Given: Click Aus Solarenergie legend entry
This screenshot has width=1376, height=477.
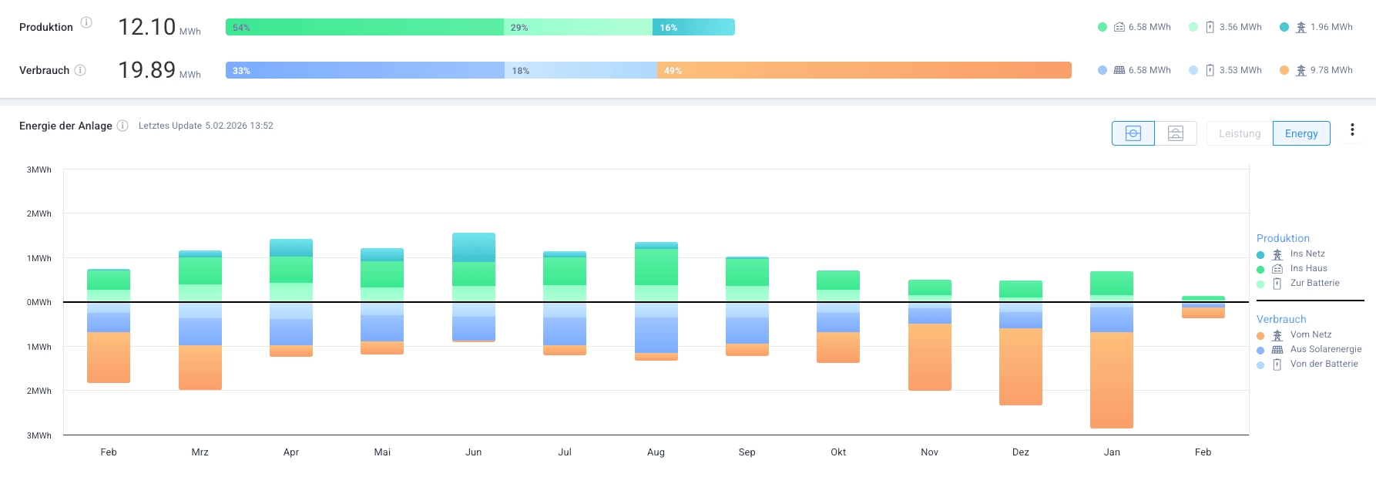Looking at the screenshot, I should click(1325, 349).
